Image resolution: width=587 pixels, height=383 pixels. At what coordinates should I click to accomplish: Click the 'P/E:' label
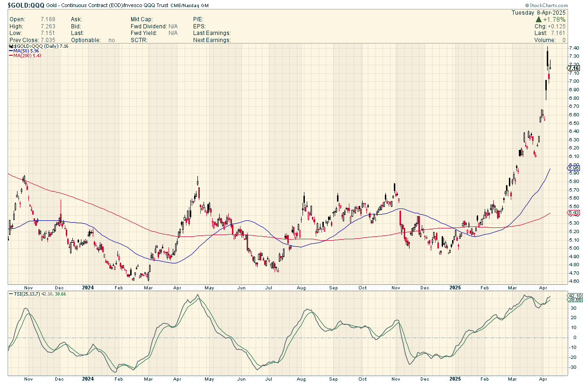(x=198, y=19)
